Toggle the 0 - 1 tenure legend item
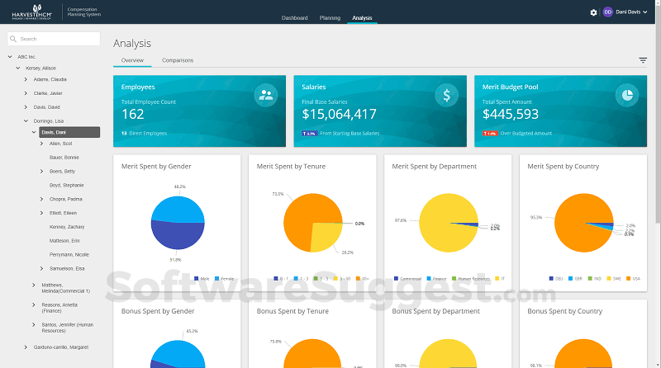This screenshot has width=661, height=368. coord(281,279)
